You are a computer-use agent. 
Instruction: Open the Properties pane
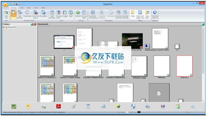pos(43,14)
